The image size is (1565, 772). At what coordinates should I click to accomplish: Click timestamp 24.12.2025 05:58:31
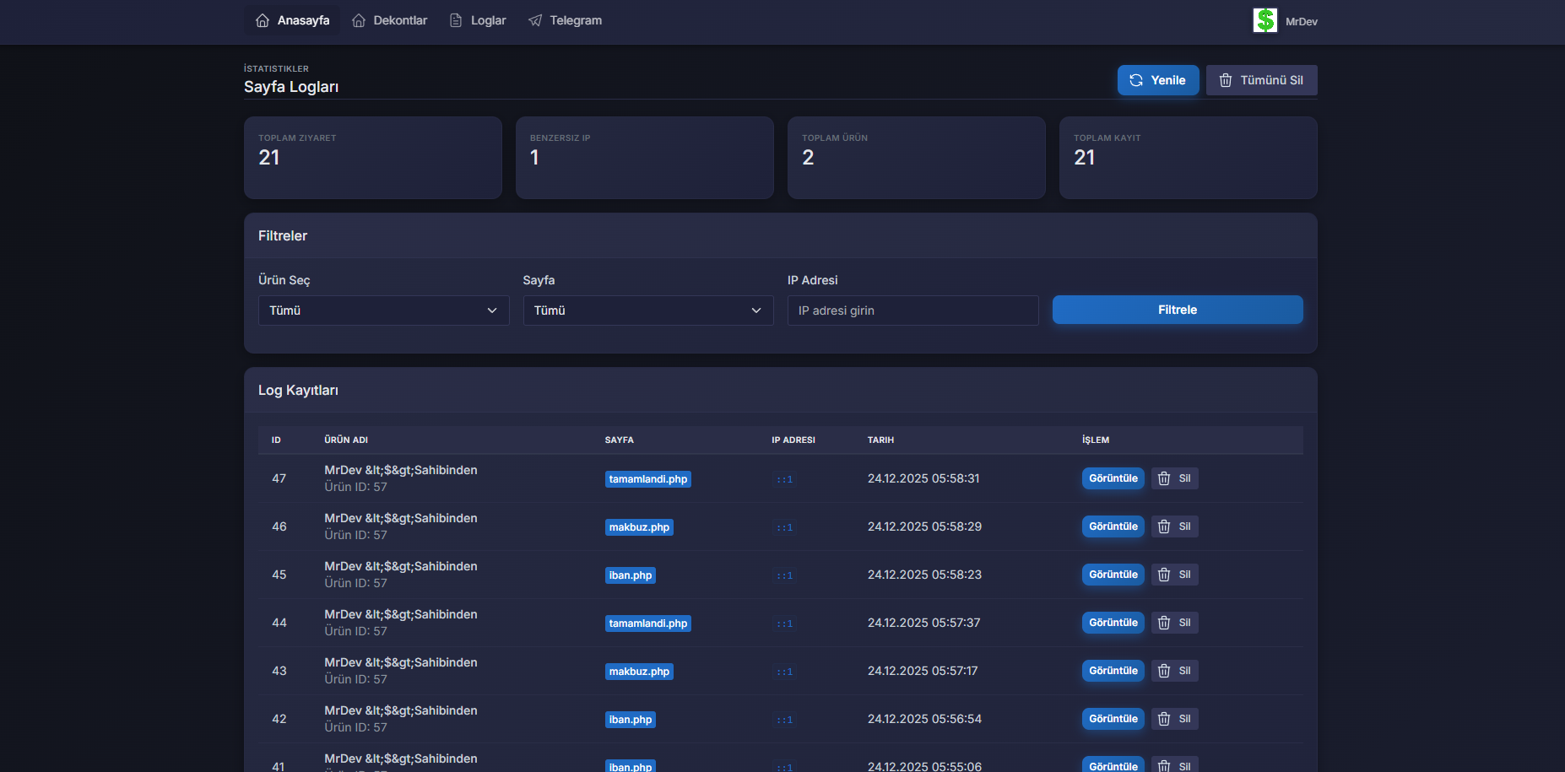[923, 478]
